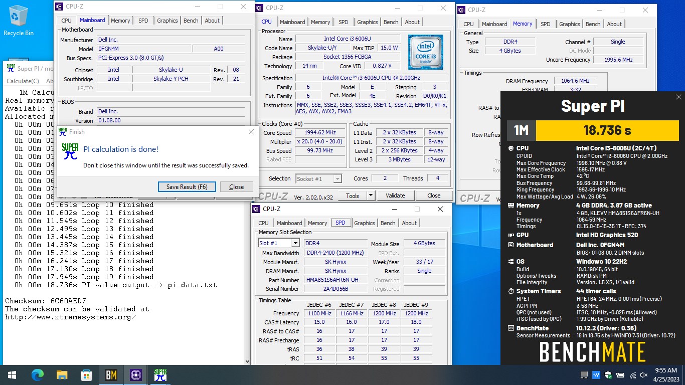
Task: Open Memory tab in center CPU-Z processor window
Action: tap(320, 22)
